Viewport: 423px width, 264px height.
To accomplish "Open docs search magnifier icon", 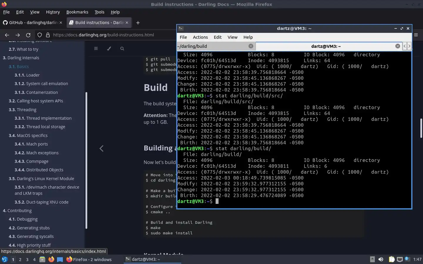I will [x=122, y=48].
